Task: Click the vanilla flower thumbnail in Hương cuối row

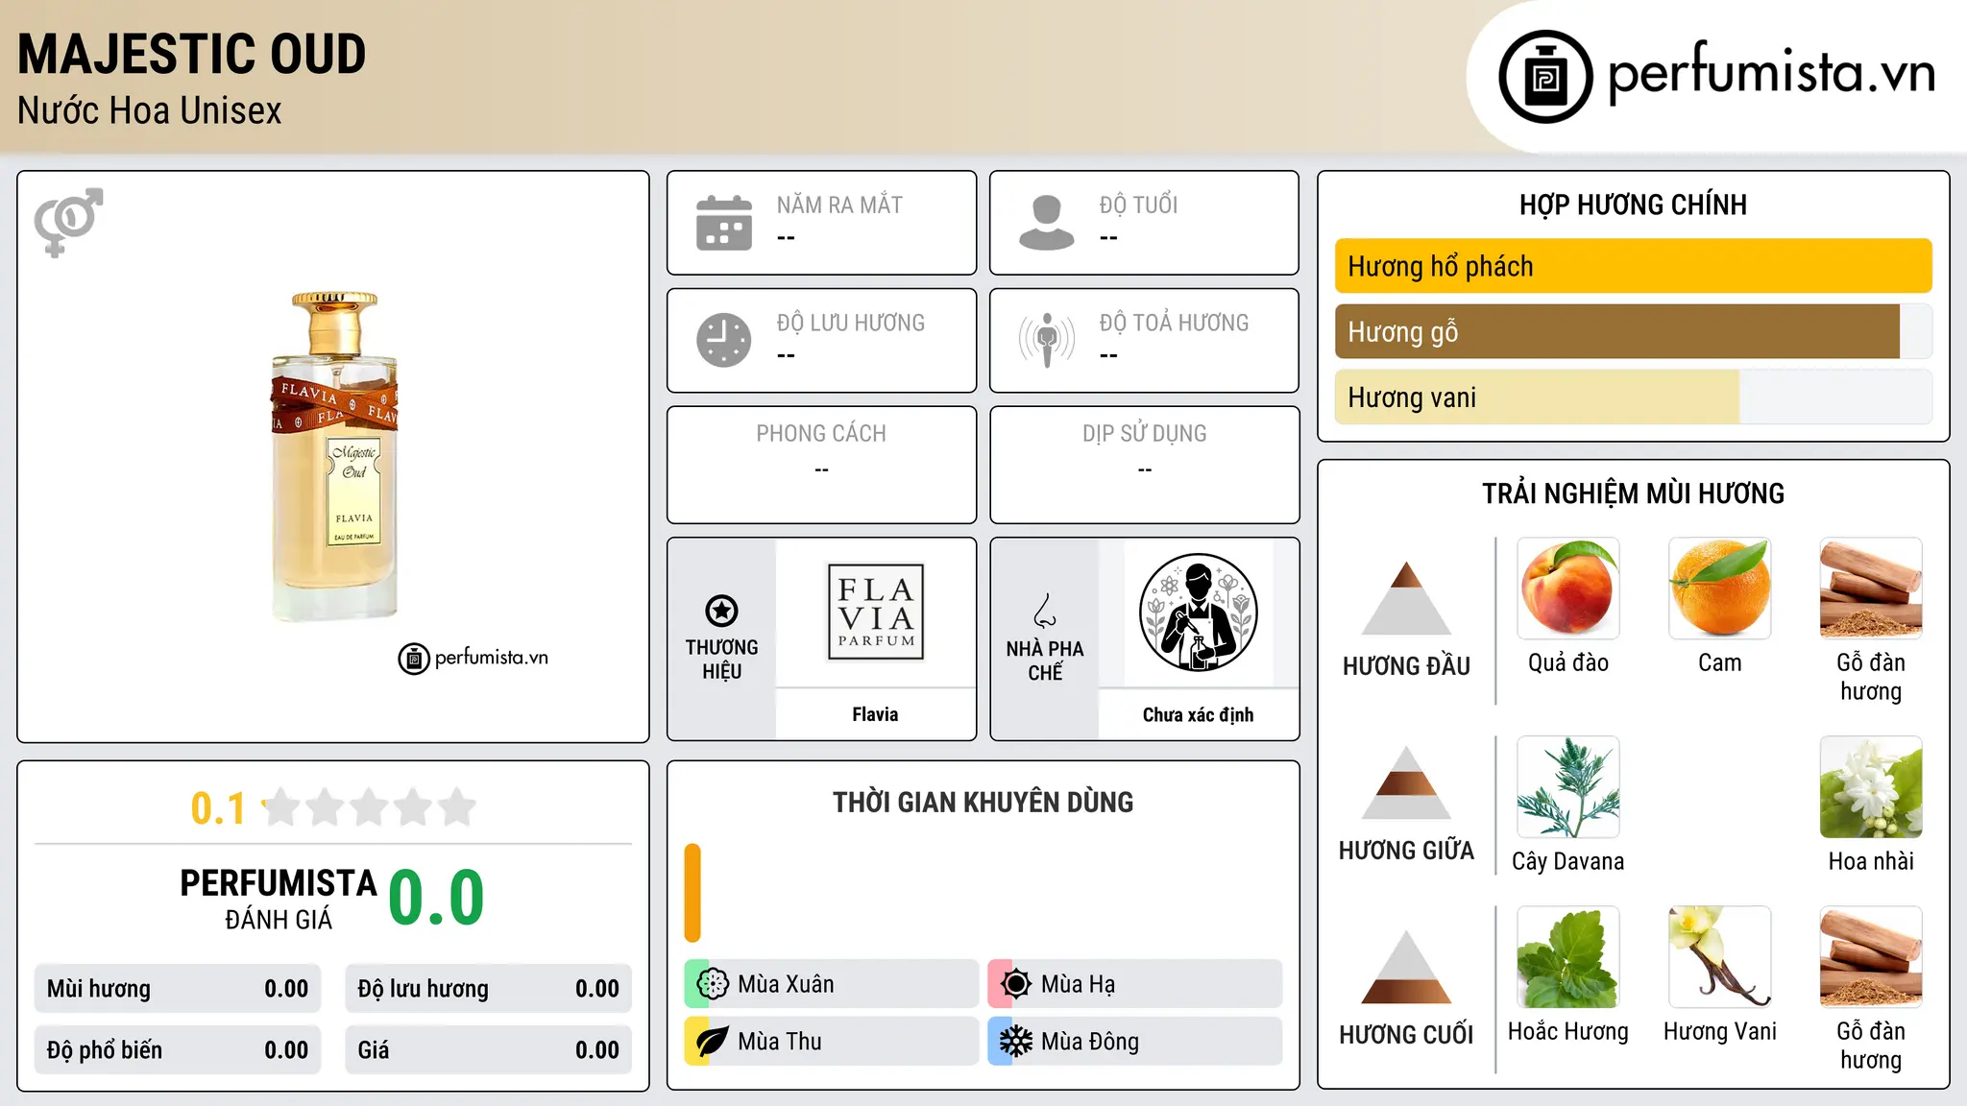Action: click(1720, 957)
